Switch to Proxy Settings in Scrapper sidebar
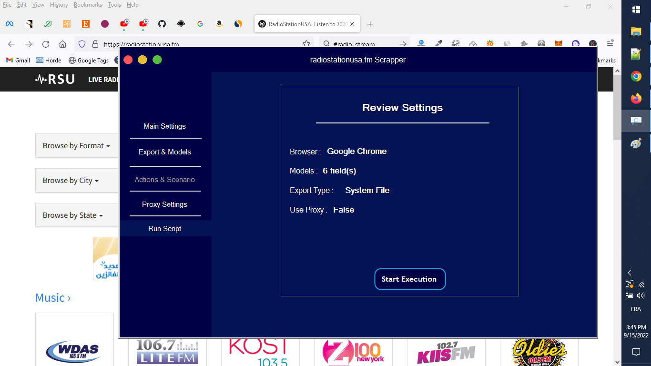Screen dimensions: 651x366 (x=164, y=204)
